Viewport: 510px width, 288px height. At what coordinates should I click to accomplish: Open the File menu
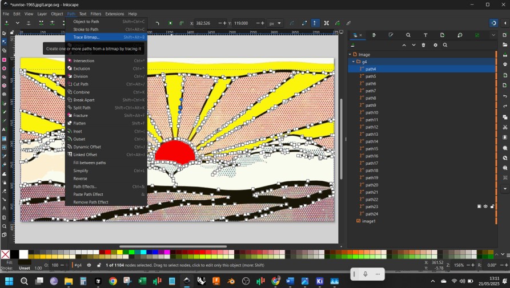6,14
